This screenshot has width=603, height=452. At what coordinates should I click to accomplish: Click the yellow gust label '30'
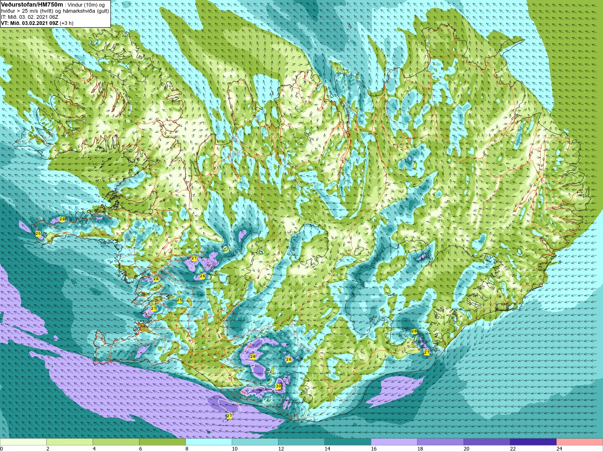coord(278,387)
